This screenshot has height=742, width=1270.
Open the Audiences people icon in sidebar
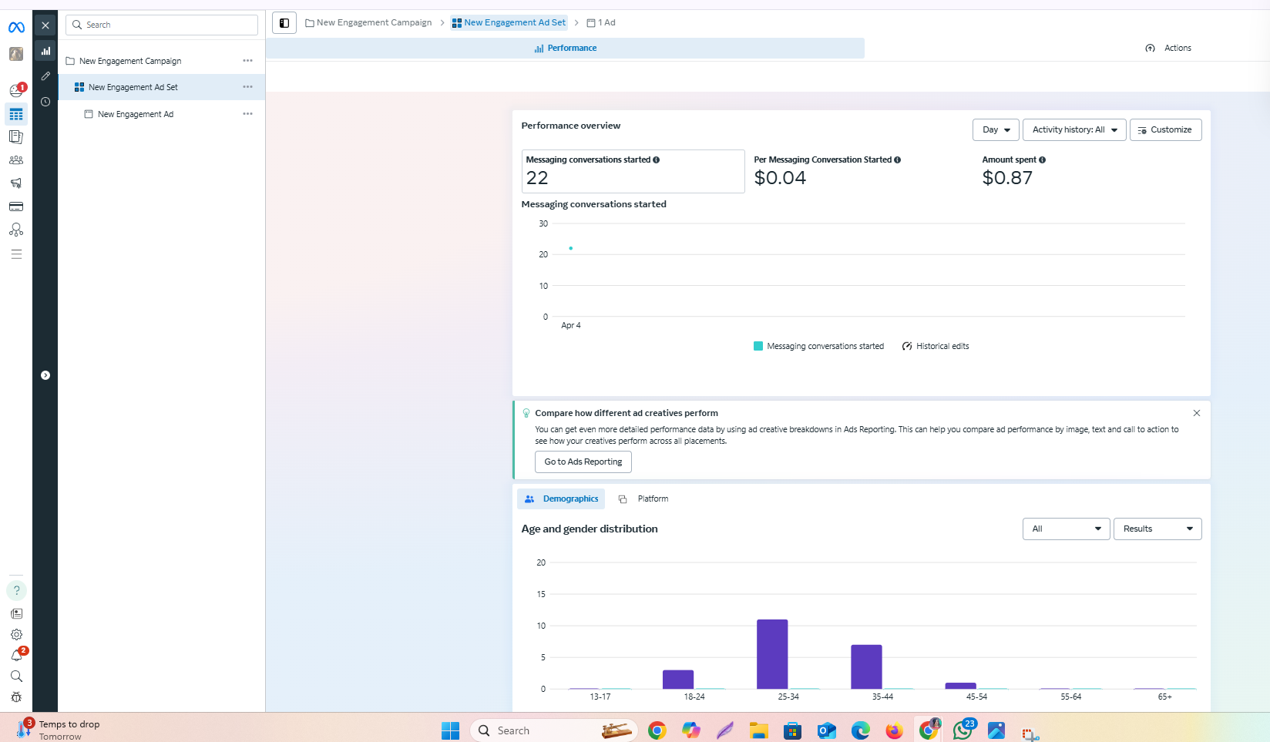16,160
